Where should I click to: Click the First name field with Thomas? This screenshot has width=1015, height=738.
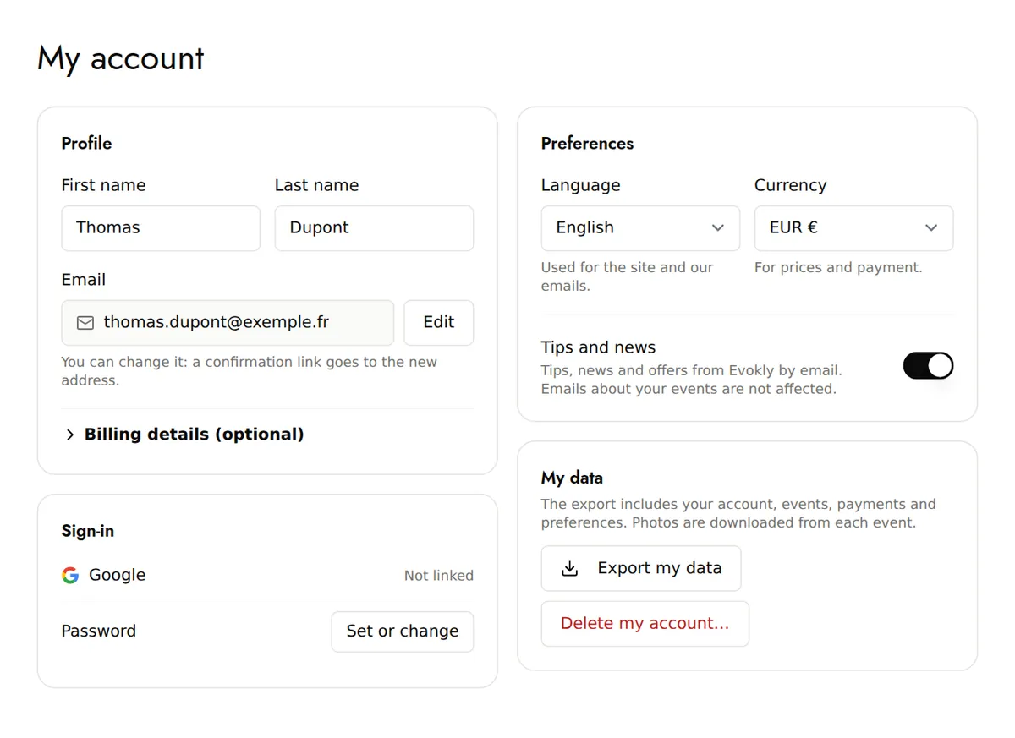tap(161, 228)
